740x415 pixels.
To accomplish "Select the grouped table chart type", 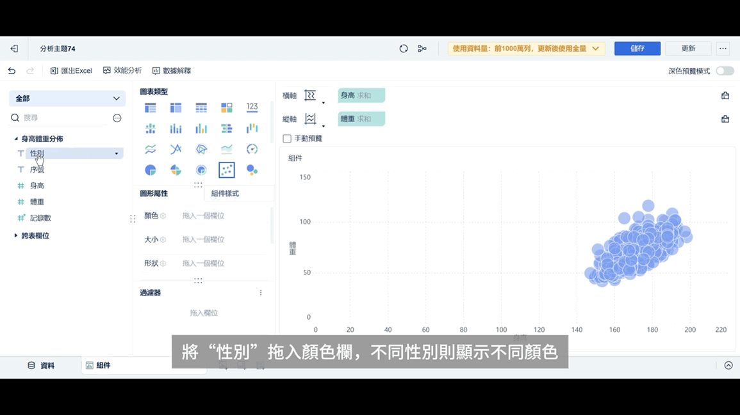I will pyautogui.click(x=151, y=108).
